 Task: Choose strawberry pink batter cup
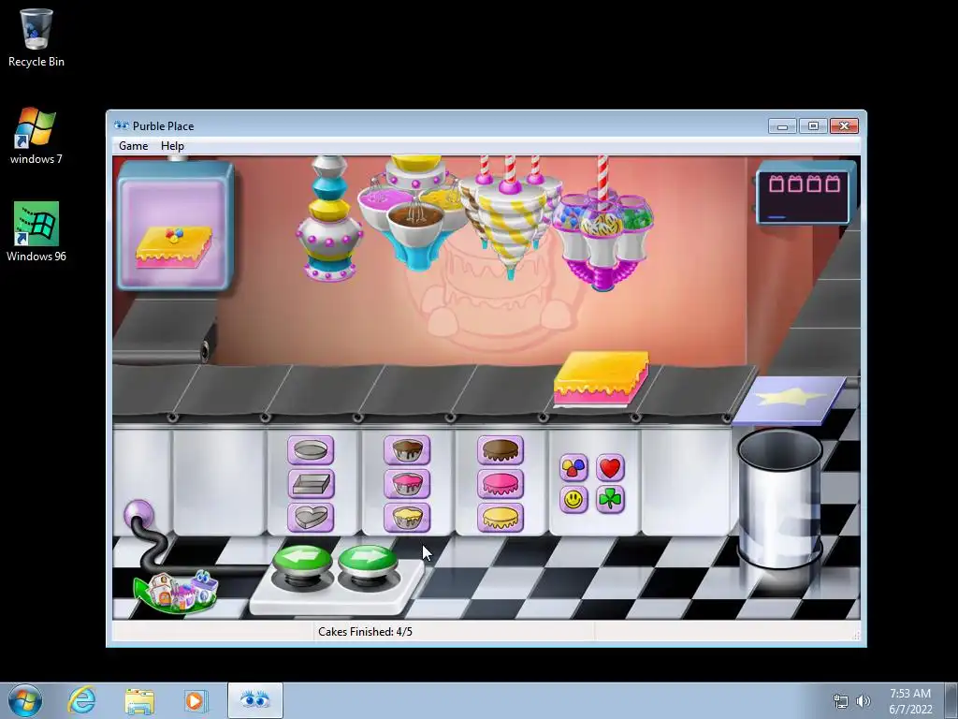(x=407, y=484)
